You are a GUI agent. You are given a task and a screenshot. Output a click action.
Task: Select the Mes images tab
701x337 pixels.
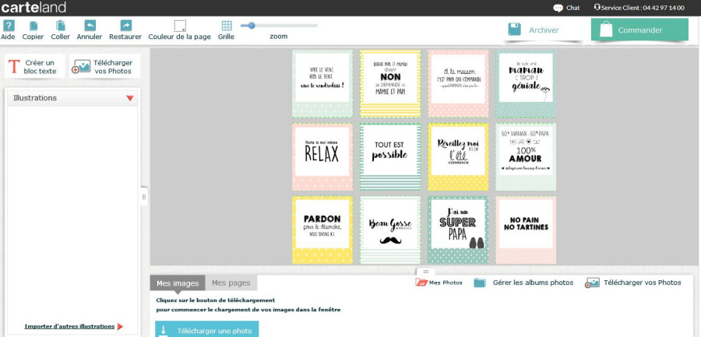(x=178, y=283)
